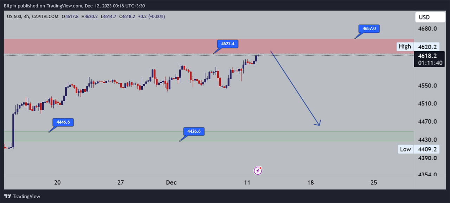Select the 4446.6 price callout label

pyautogui.click(x=63, y=122)
